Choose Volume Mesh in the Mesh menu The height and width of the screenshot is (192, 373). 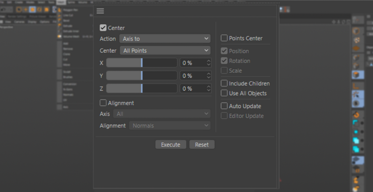71,37
